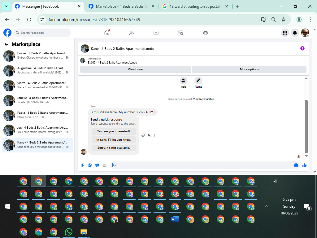React to message with emoji icon
Image resolution: width=317 pixels, height=238 pixels.
pos(143,135)
